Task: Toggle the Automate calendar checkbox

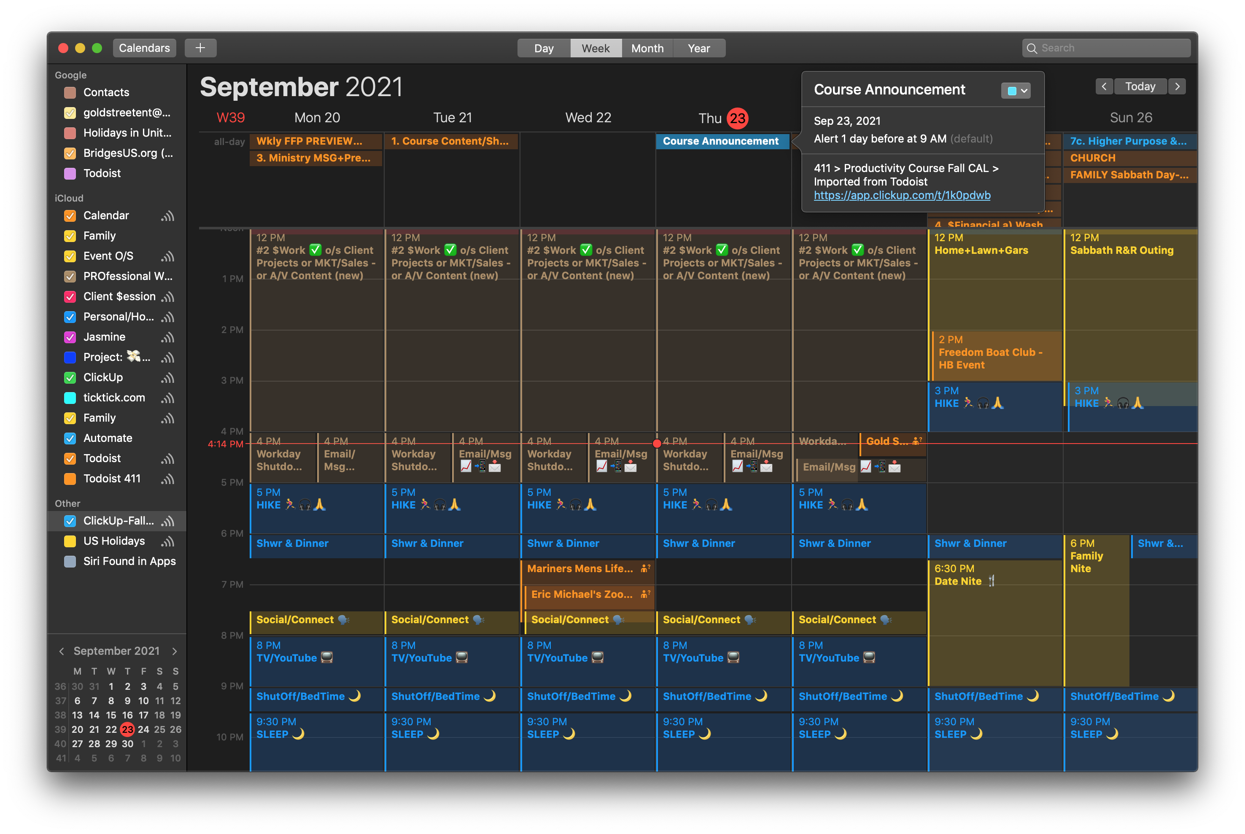Action: 70,438
